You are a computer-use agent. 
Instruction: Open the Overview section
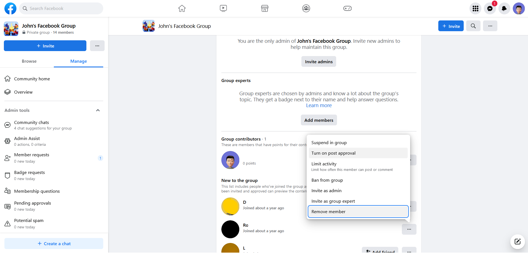click(x=54, y=92)
